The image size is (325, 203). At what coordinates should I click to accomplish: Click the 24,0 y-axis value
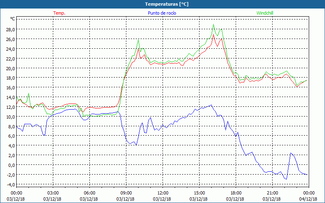click(x=10, y=49)
